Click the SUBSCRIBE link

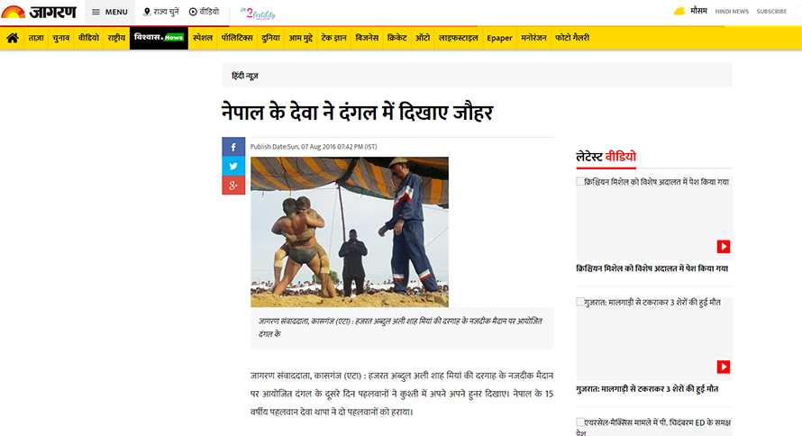(x=771, y=11)
